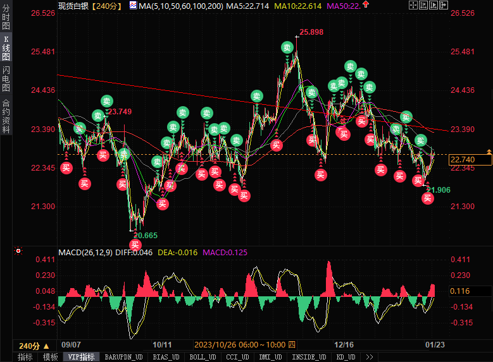
Task: Click the 指标 button
Action: pos(25,357)
